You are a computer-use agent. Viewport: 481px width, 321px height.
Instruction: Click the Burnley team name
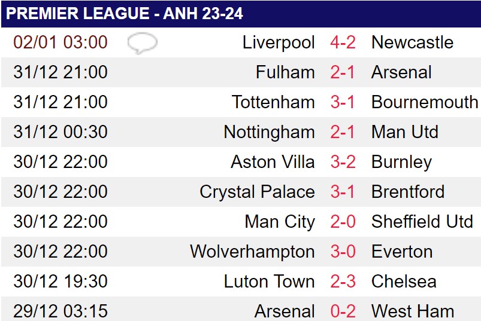pyautogui.click(x=401, y=162)
